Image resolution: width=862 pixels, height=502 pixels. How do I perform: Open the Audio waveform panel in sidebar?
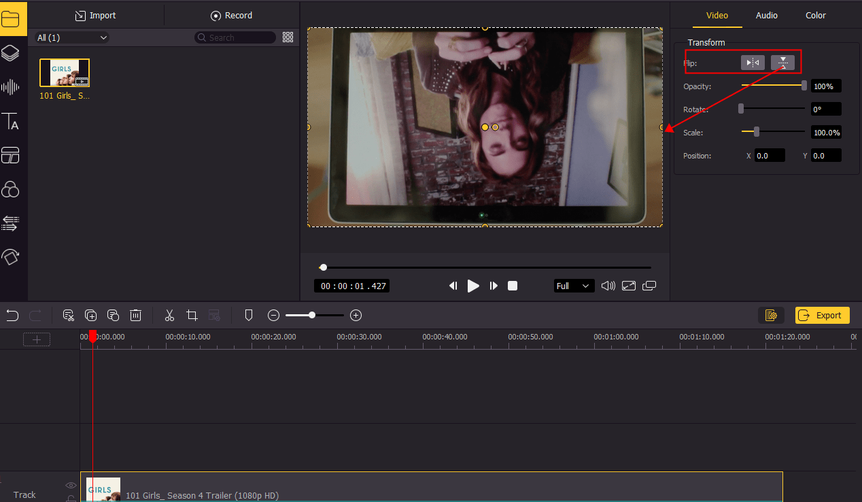pos(10,87)
